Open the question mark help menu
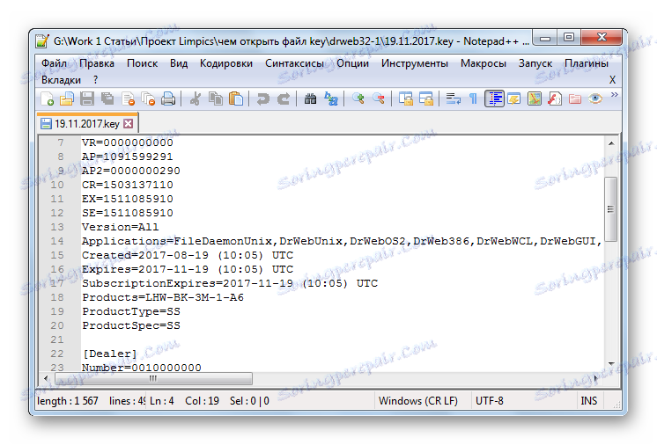The height and width of the screenshot is (445, 657). tap(95, 80)
